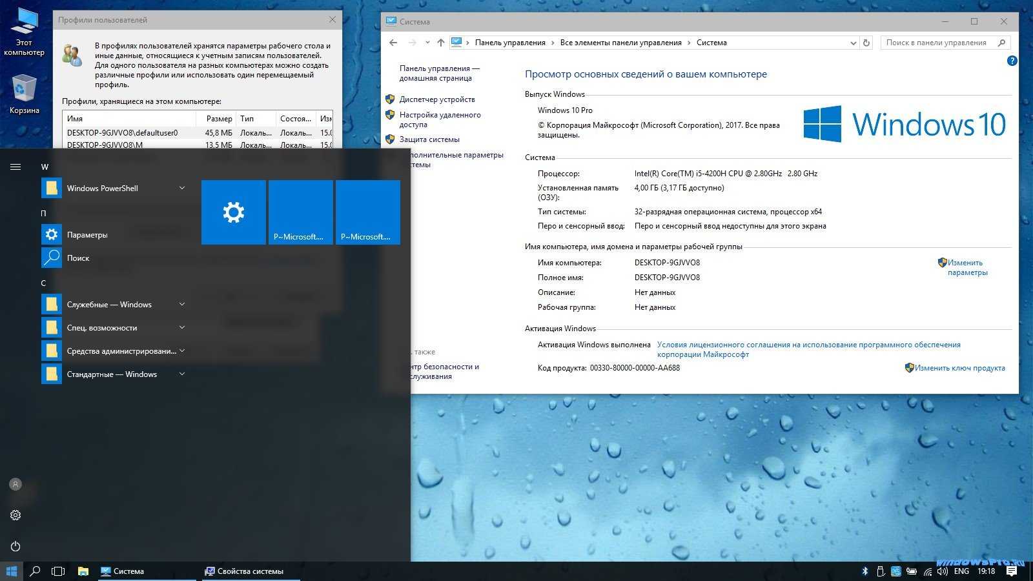Open the Action Center notification icon
This screenshot has height=581, width=1033.
click(1012, 571)
